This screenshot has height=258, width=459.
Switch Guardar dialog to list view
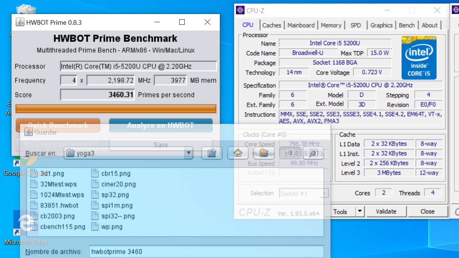[290, 153]
